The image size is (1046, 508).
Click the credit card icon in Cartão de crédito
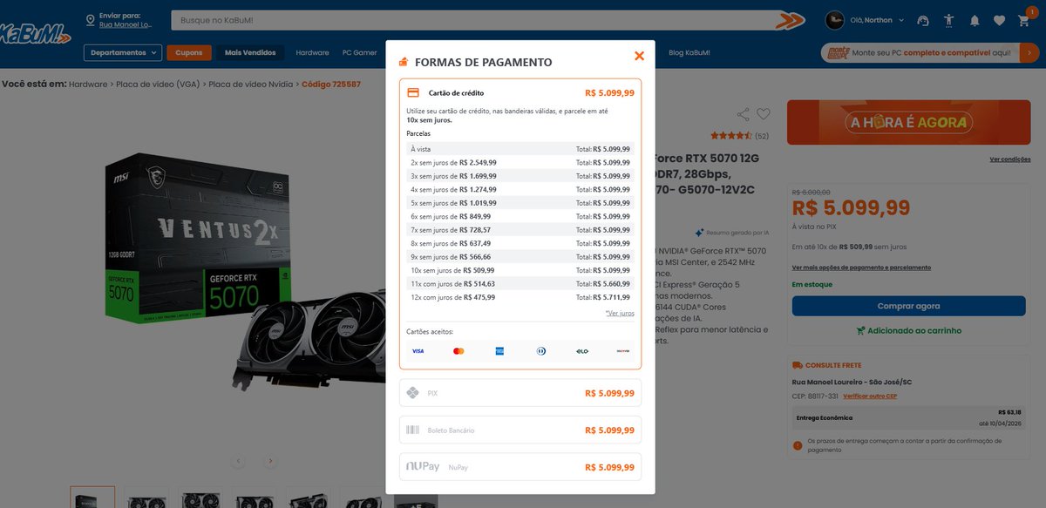pyautogui.click(x=413, y=92)
